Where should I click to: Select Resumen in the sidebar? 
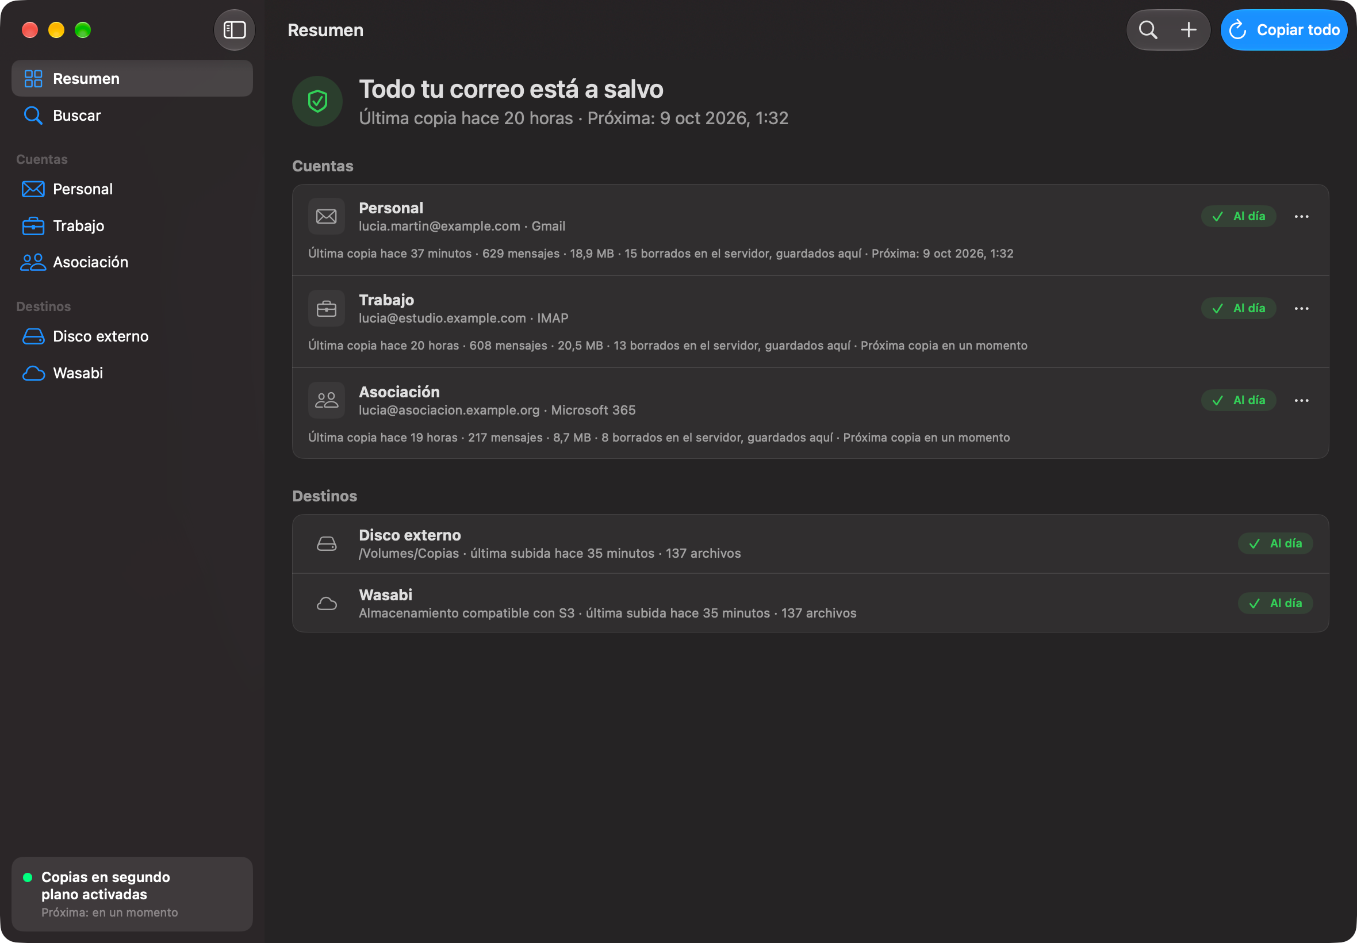pos(132,79)
